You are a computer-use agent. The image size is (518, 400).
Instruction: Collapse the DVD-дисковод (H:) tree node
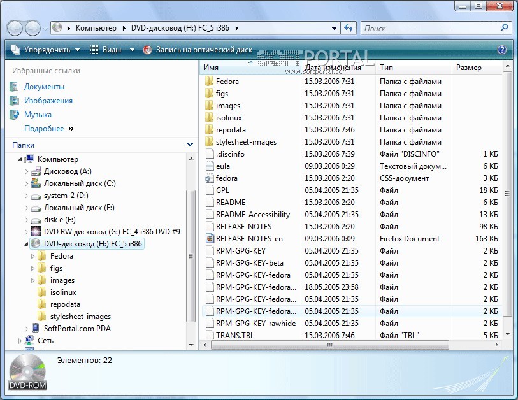(x=26, y=244)
